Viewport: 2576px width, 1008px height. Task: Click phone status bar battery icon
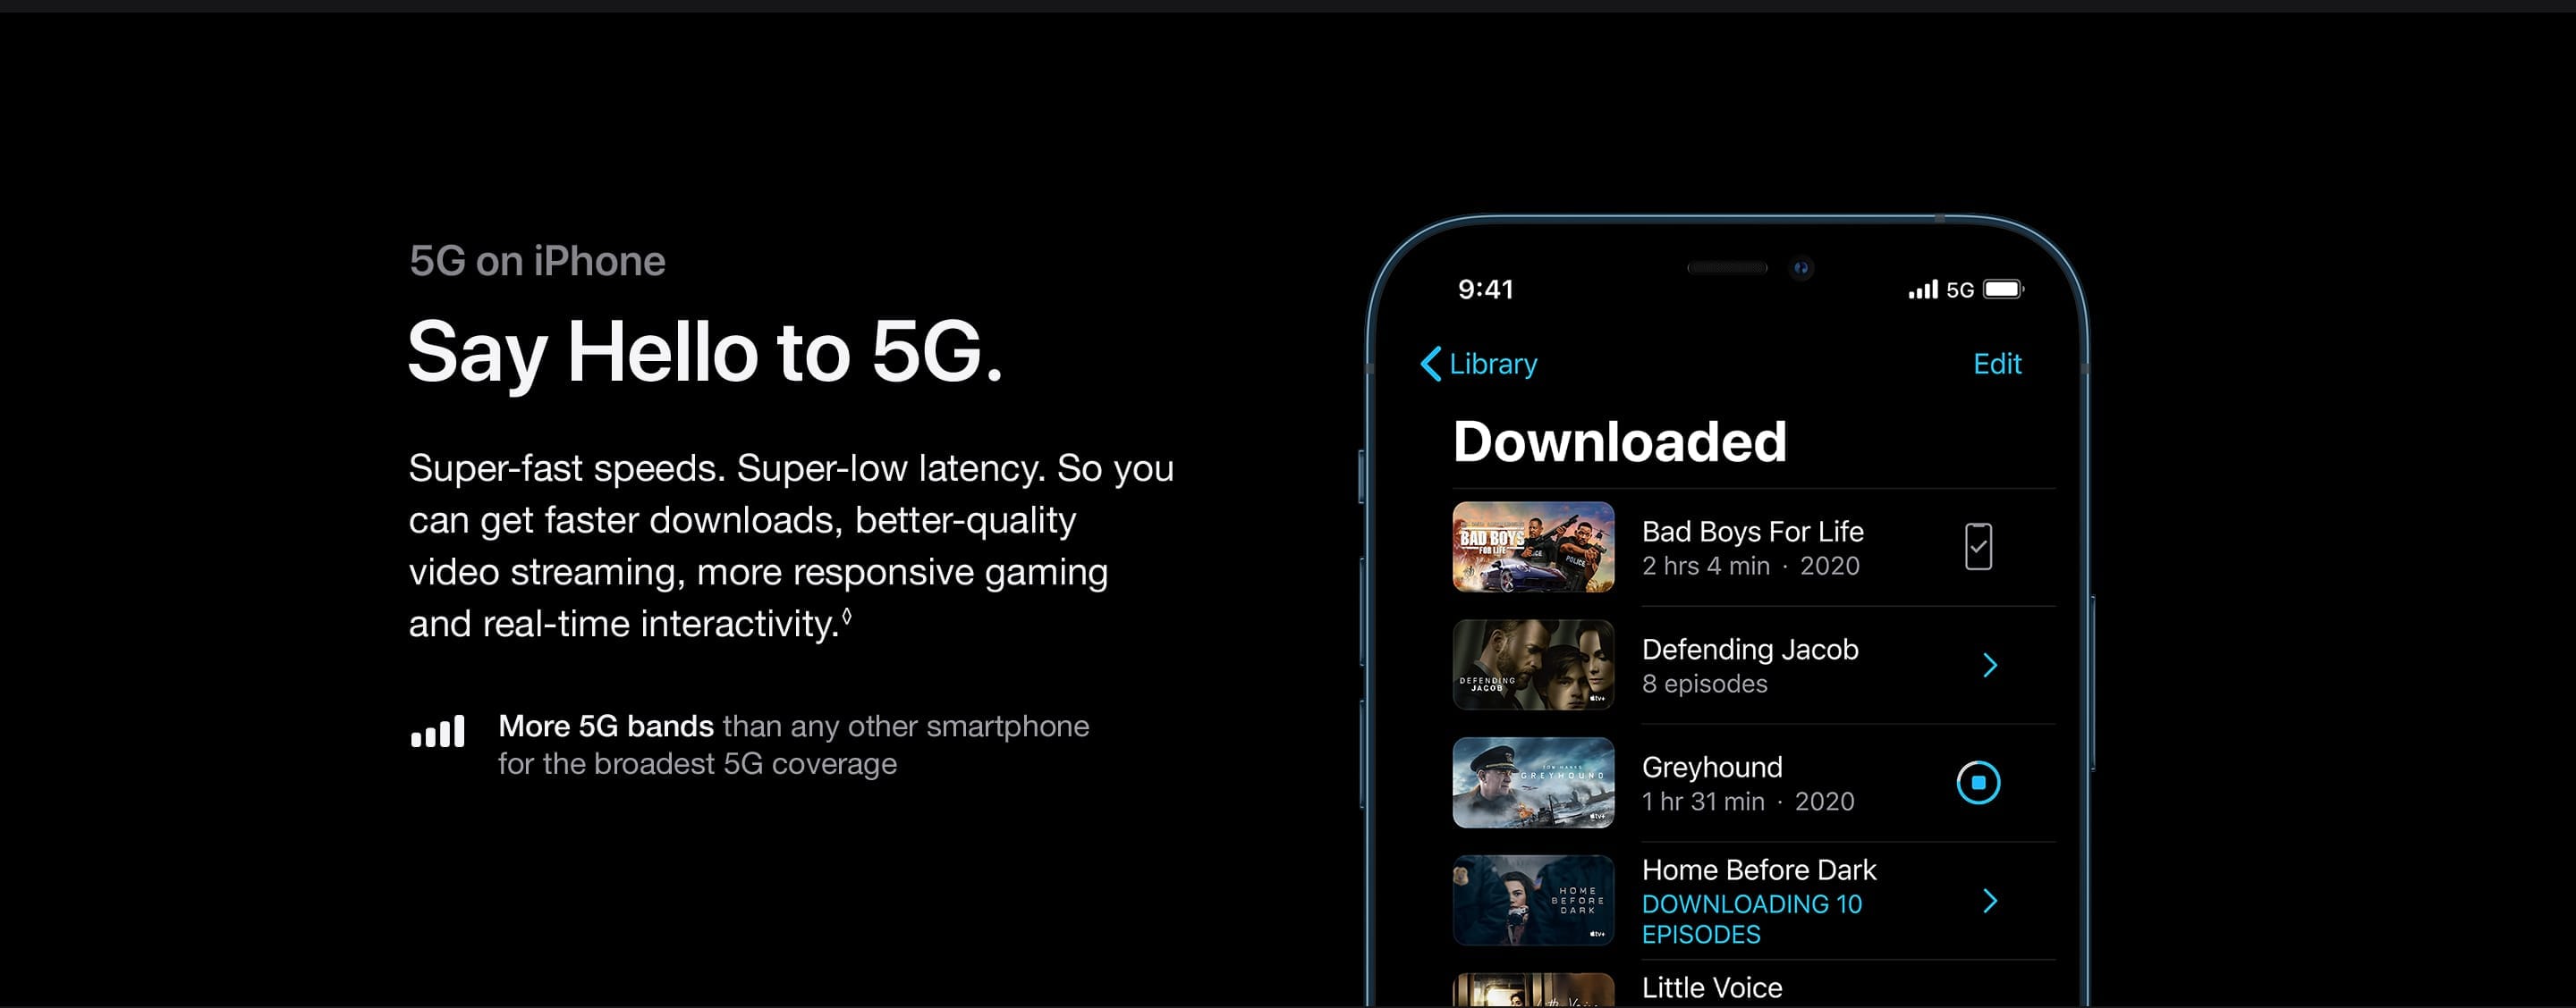click(2004, 290)
